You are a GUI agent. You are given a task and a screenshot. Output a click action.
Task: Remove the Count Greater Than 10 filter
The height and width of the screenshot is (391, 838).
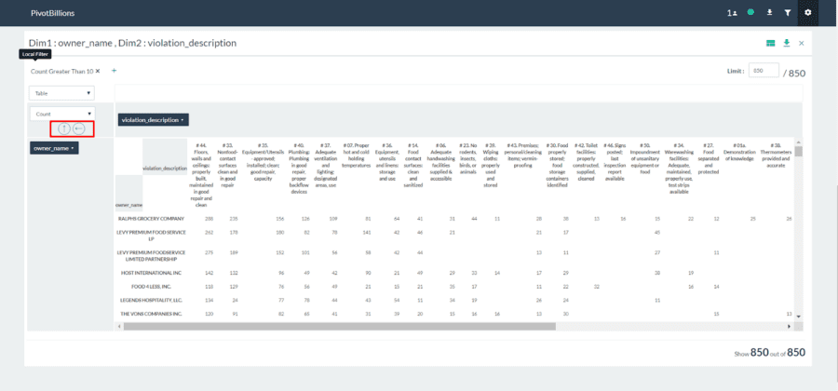coord(98,71)
